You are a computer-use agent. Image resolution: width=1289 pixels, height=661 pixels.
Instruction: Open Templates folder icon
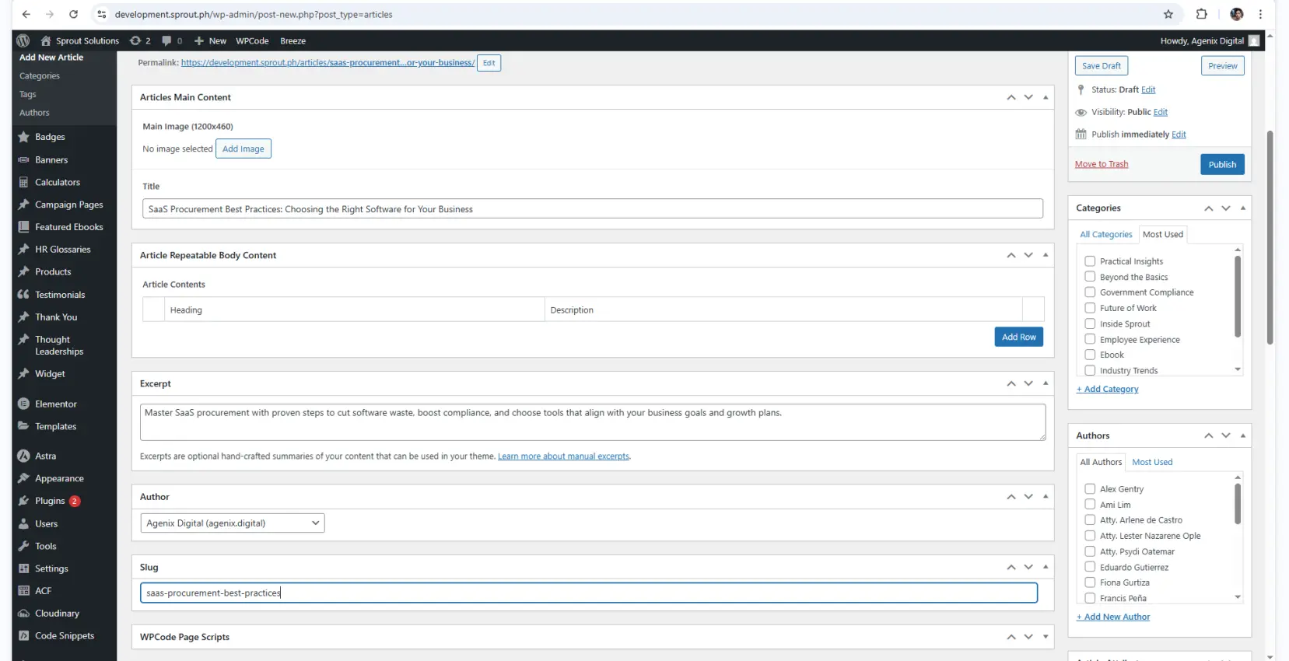click(23, 426)
